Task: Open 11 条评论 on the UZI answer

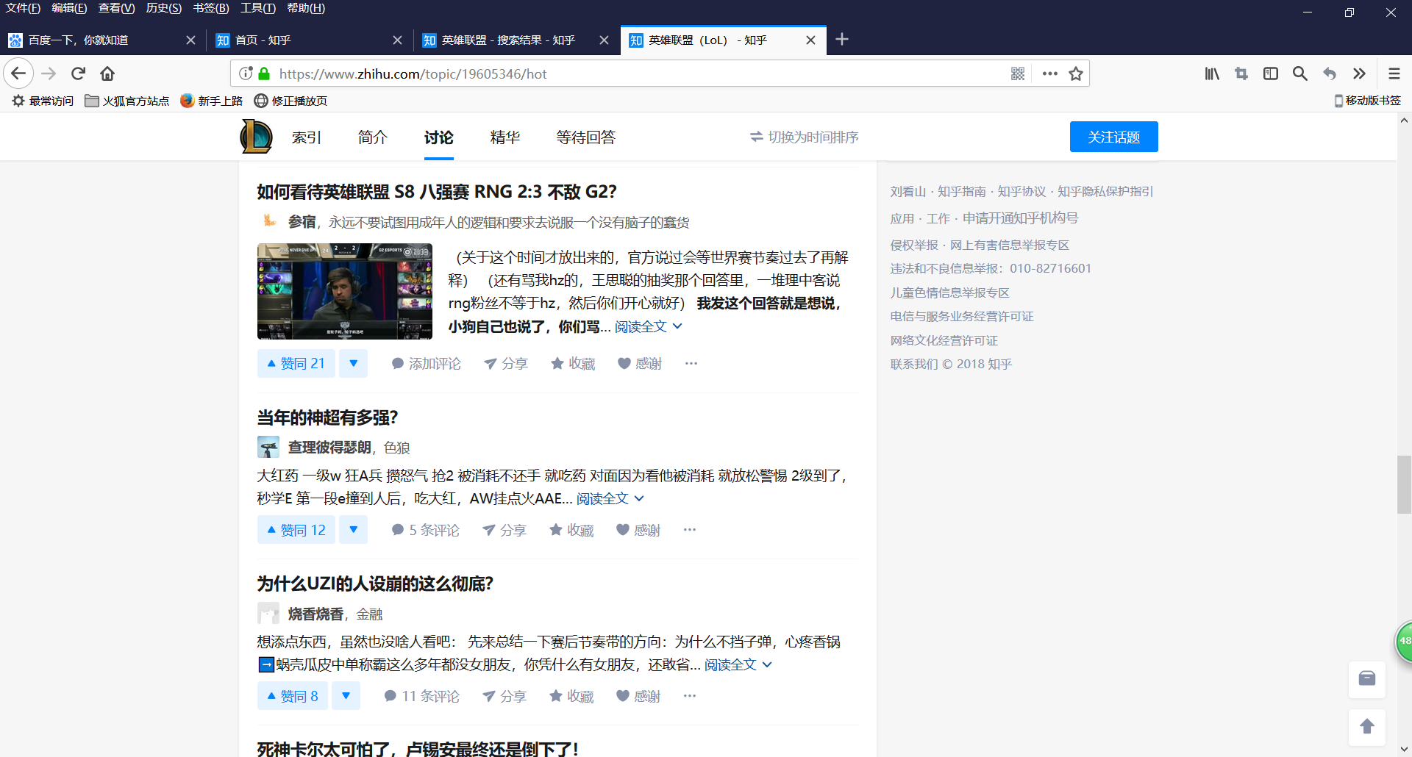Action: pos(422,696)
